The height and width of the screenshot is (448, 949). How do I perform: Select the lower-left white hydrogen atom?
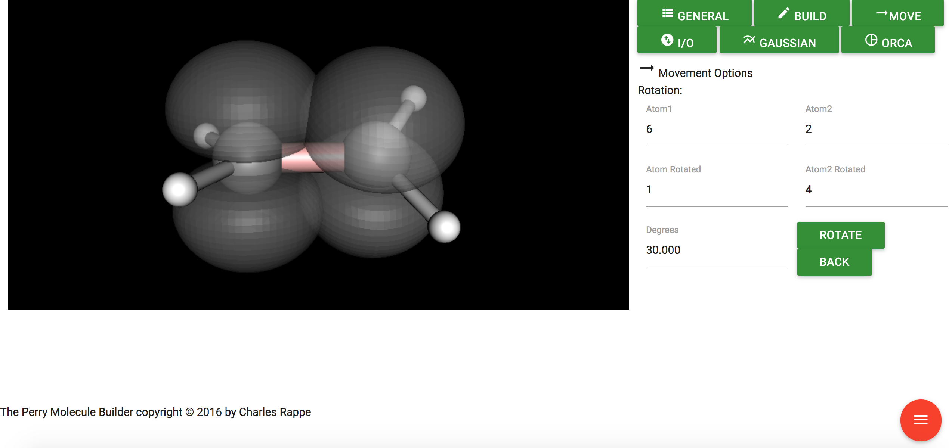click(179, 190)
